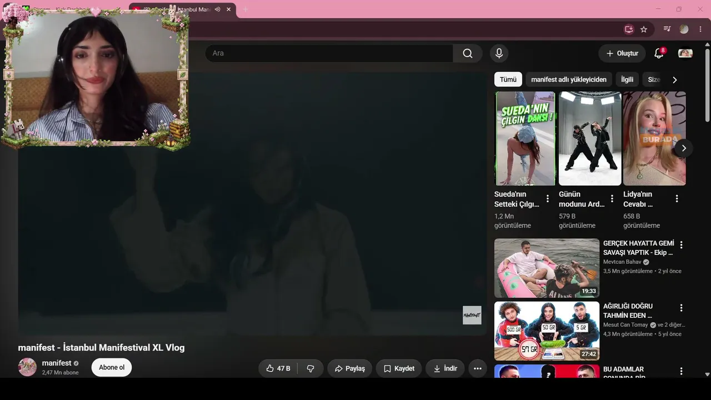
Task: Visit the Mevtcan Bahav channel
Action: point(622,262)
